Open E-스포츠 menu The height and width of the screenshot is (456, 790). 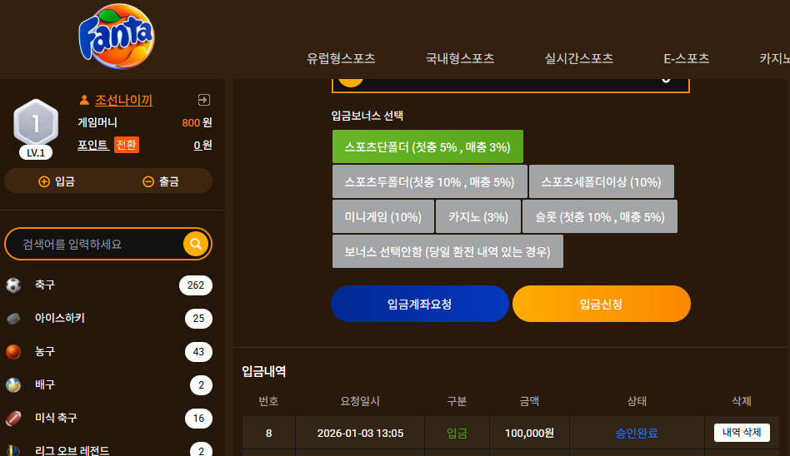pyautogui.click(x=686, y=58)
